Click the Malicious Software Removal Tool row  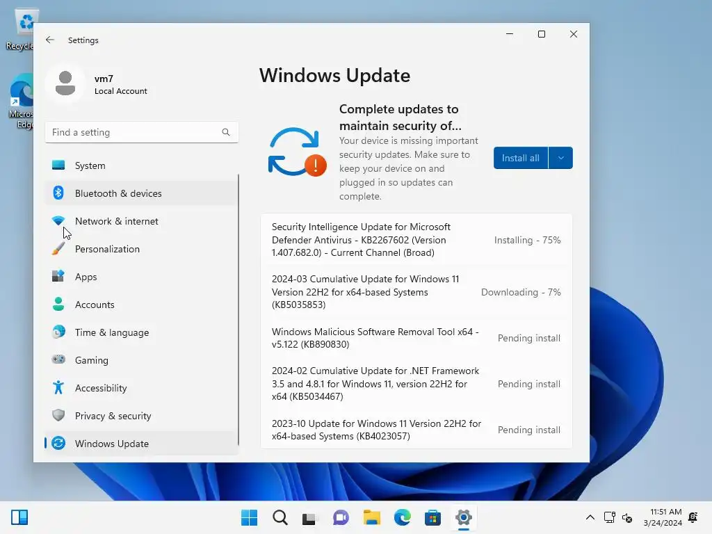click(416, 338)
